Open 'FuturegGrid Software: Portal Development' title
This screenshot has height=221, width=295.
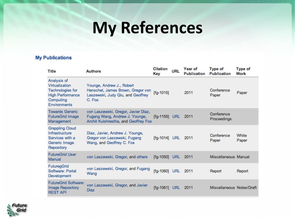click(x=62, y=171)
